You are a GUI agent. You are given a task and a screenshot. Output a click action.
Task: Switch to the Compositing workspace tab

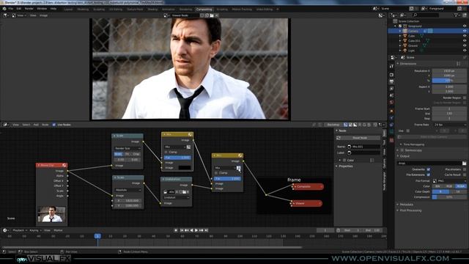click(204, 10)
